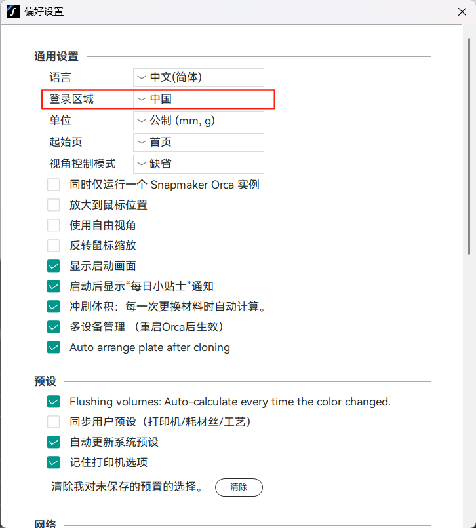Image resolution: width=476 pixels, height=528 pixels.
Task: Click the Snapmaker Orca title bar icon
Action: point(12,12)
